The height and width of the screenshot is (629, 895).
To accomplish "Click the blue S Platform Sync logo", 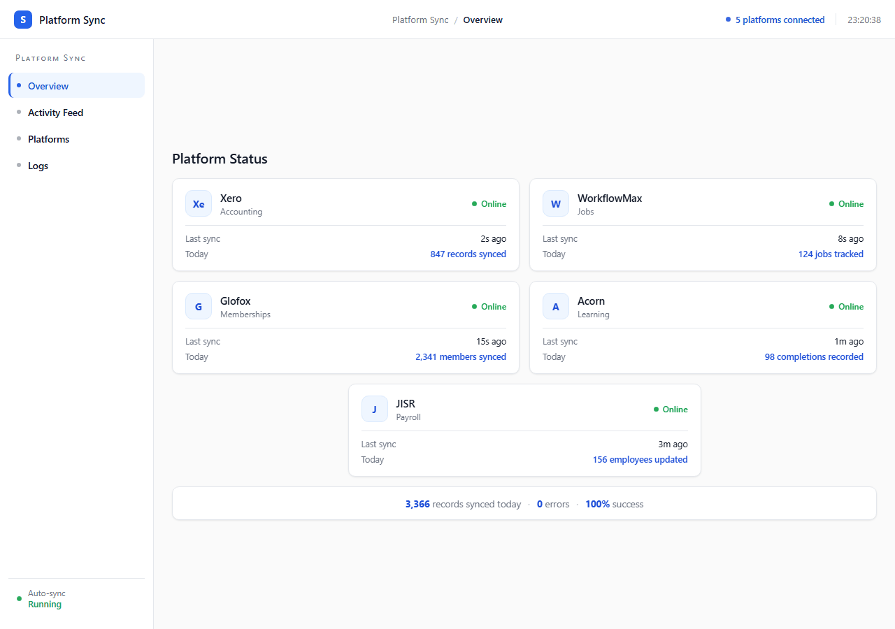I will pos(23,20).
